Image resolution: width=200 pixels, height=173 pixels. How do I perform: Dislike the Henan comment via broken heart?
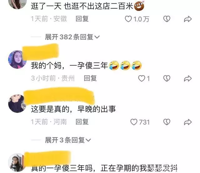point(167,122)
